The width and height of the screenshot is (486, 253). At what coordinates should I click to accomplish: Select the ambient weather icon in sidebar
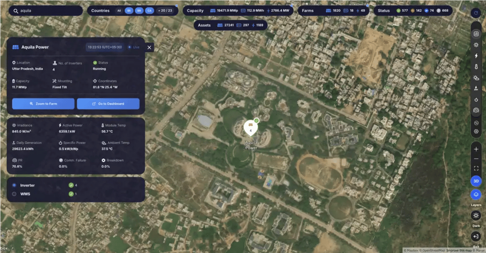click(476, 78)
